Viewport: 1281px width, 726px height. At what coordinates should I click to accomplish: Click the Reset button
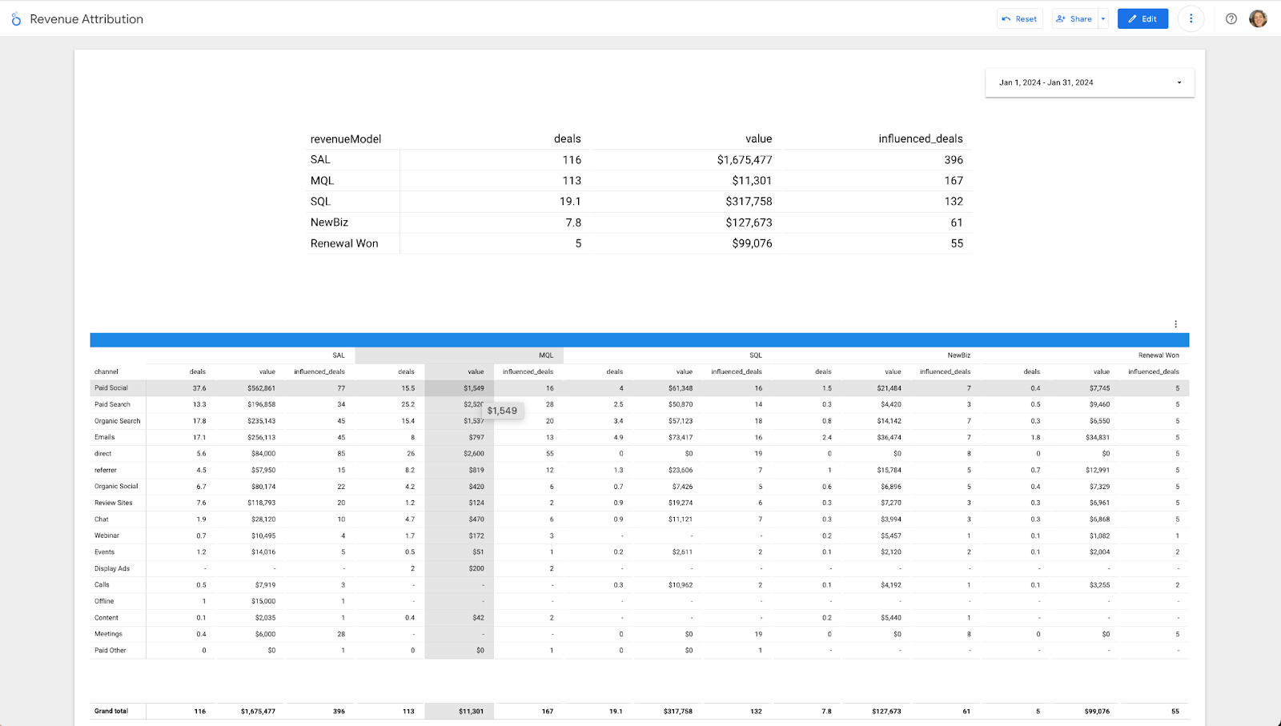[x=1019, y=18]
